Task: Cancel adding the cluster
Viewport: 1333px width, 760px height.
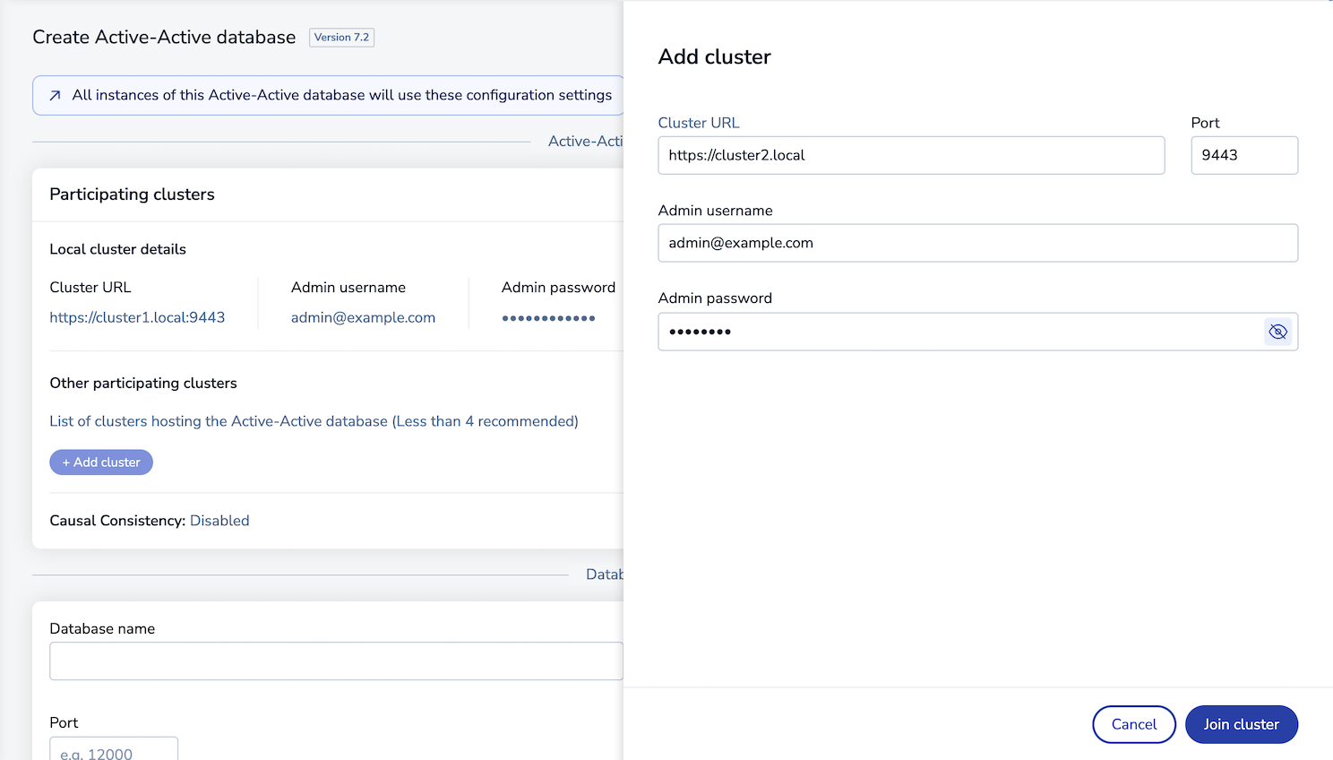Action: (x=1133, y=724)
